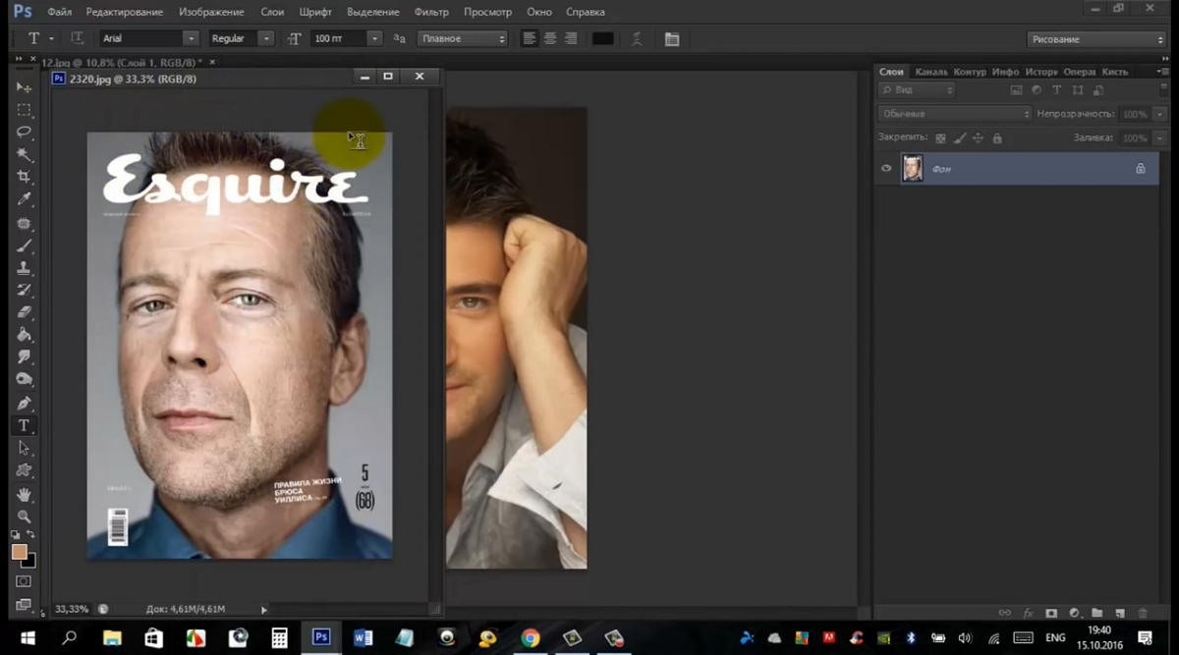This screenshot has width=1179, height=655.
Task: Toggle shape layer filter
Action: pyautogui.click(x=1078, y=89)
